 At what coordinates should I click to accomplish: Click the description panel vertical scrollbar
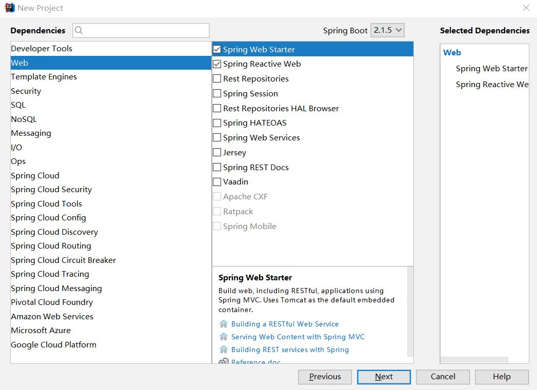click(x=410, y=312)
